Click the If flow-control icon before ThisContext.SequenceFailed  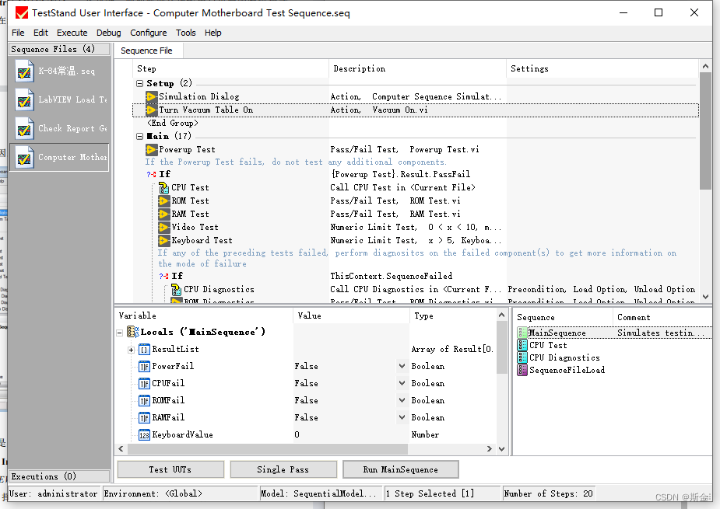click(x=164, y=276)
